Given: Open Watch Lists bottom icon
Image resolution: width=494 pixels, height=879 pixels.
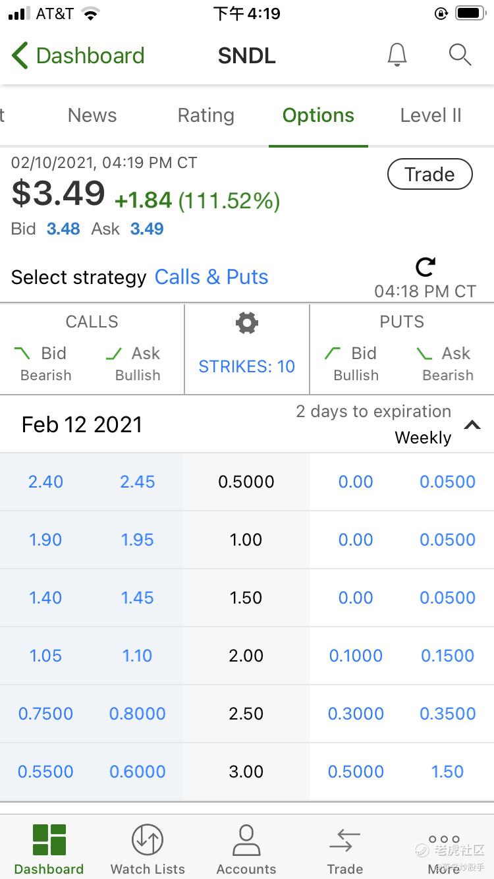Looking at the screenshot, I should coord(148,841).
